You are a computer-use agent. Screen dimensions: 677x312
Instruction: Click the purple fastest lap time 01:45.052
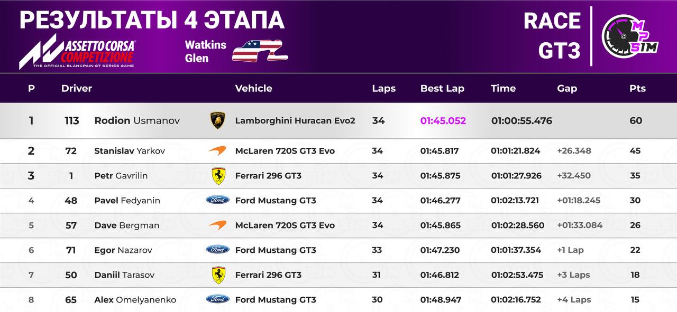click(x=443, y=121)
